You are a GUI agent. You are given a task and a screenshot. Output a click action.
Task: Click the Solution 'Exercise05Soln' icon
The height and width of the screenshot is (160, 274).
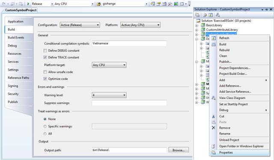tap(198, 21)
